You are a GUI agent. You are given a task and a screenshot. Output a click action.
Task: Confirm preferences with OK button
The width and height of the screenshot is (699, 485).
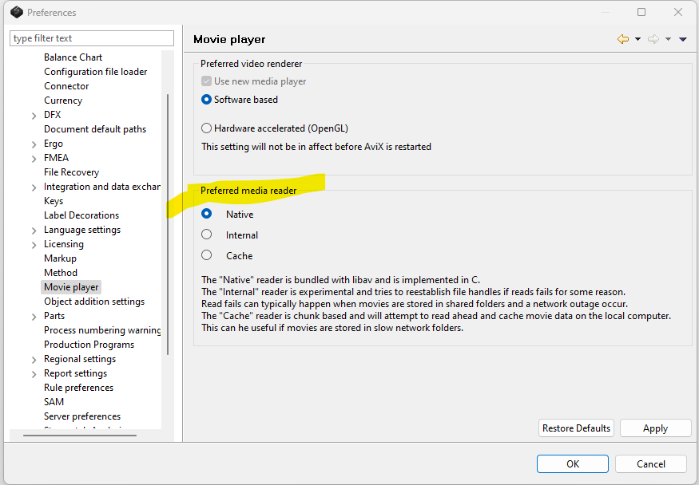coord(572,463)
